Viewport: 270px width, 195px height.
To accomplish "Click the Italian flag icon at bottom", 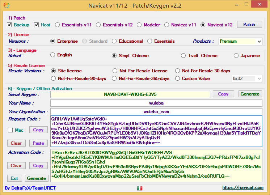I will click(x=140, y=188).
